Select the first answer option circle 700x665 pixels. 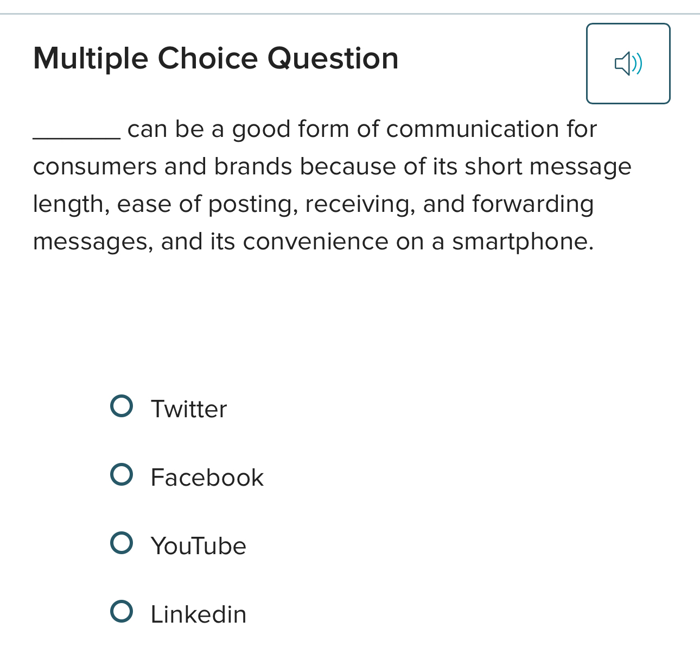pos(122,405)
